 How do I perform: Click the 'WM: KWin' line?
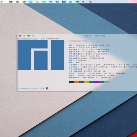pos(76,62)
